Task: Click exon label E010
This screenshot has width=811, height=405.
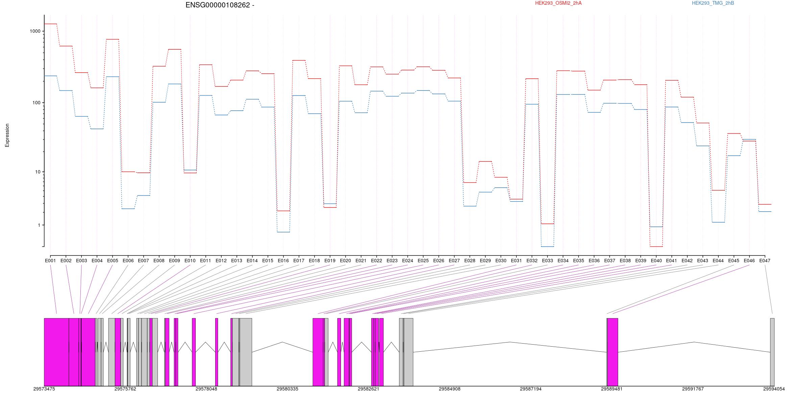Action: tap(190, 261)
